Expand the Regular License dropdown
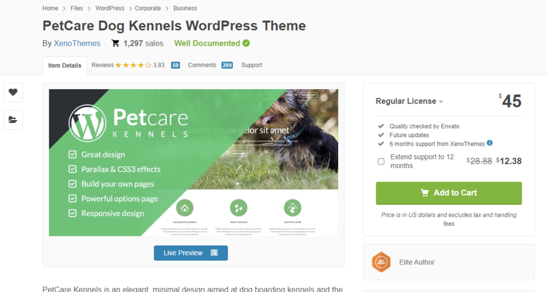 click(409, 101)
